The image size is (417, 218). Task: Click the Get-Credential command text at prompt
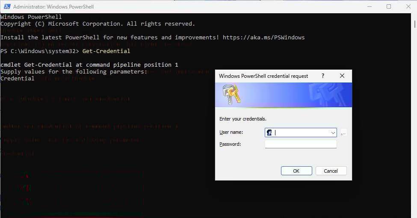[x=106, y=51]
